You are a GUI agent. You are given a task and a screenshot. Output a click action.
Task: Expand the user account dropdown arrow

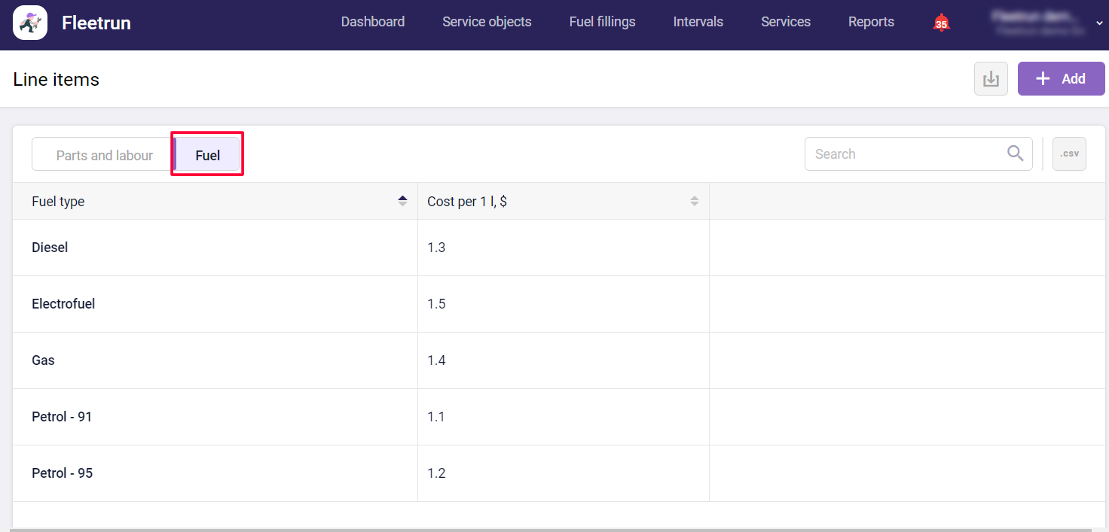(x=1099, y=23)
